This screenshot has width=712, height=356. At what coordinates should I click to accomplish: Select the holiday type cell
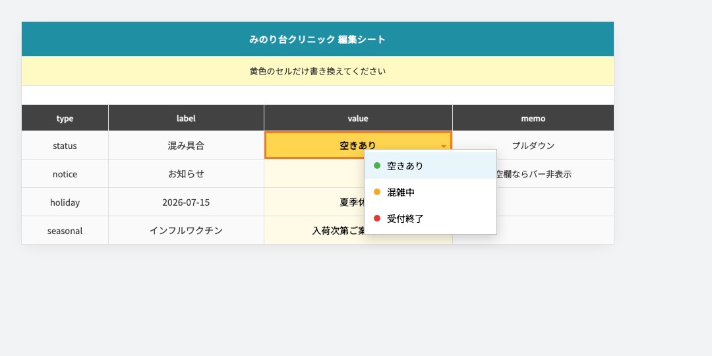65,202
